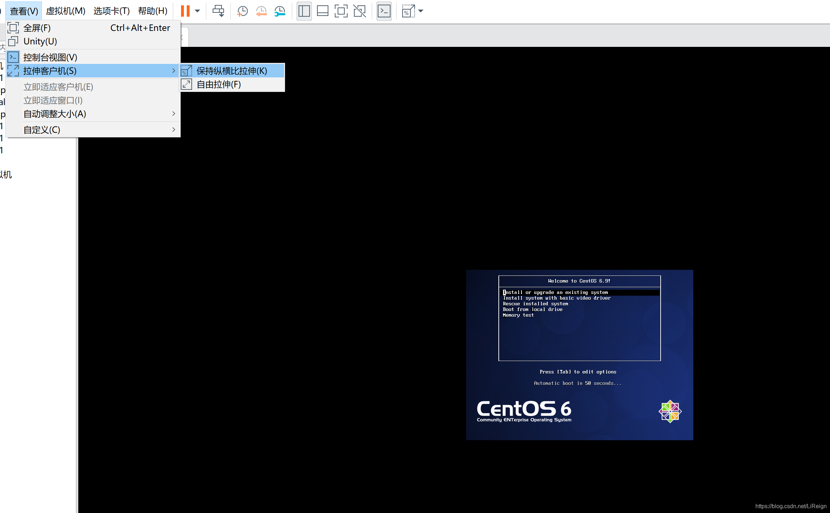Click the stretch guest toolbar icon
The width and height of the screenshot is (830, 513).
[x=408, y=11]
